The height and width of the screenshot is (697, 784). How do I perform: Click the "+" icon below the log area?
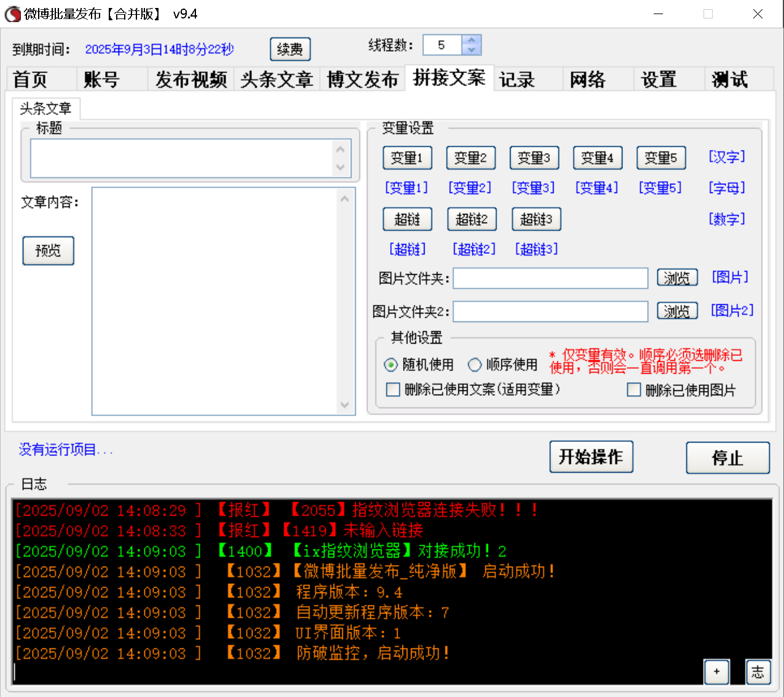coord(716,672)
